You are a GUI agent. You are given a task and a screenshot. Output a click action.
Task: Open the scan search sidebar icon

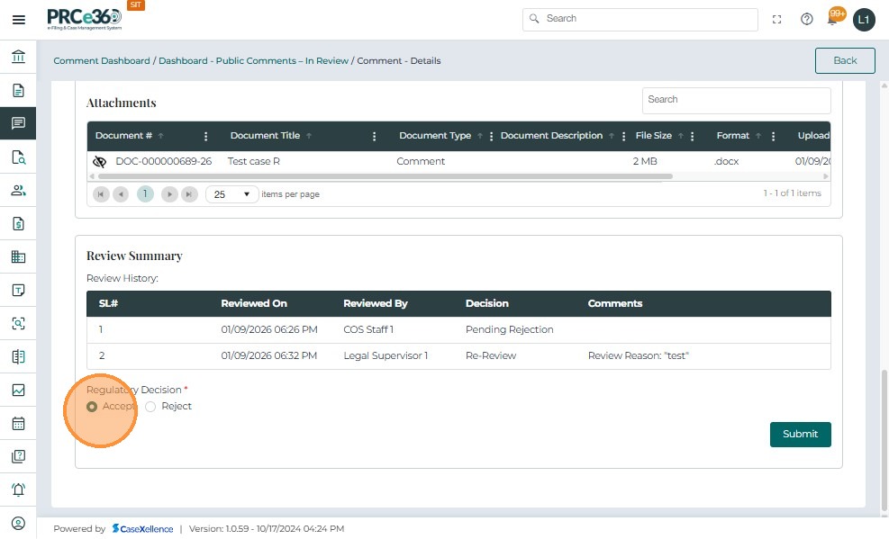point(18,323)
